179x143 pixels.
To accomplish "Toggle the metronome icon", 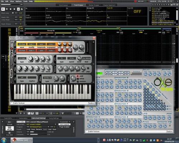I will pos(22,9).
